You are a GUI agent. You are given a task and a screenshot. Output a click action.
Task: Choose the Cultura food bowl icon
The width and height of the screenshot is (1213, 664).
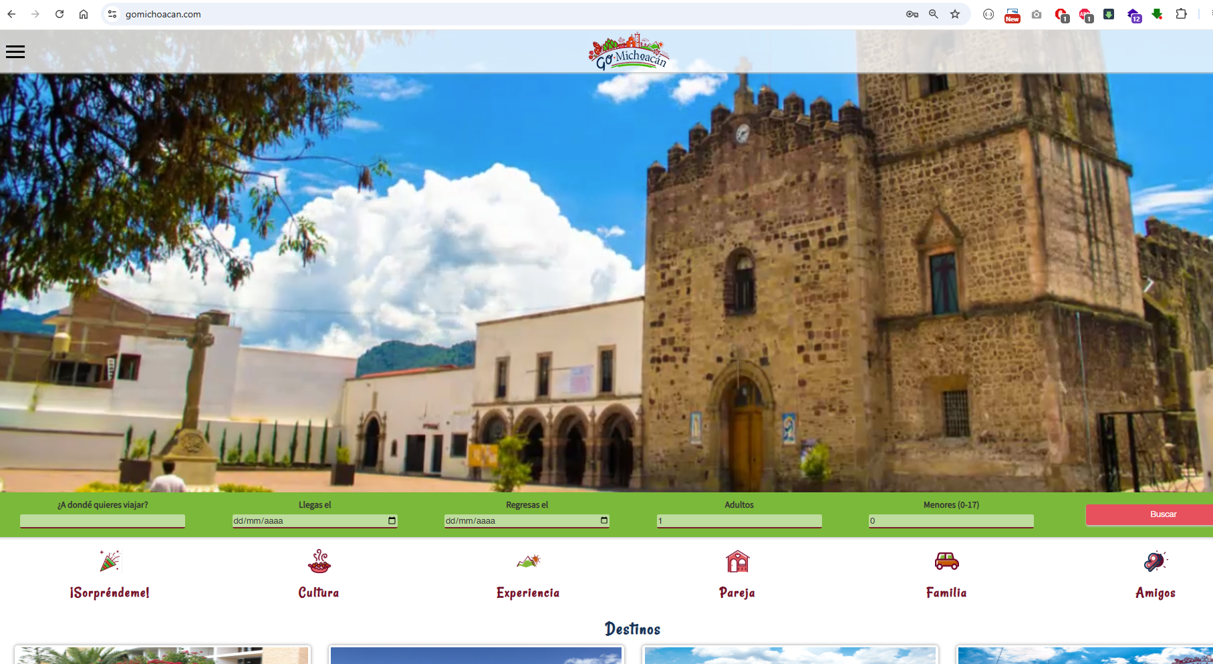pyautogui.click(x=319, y=561)
